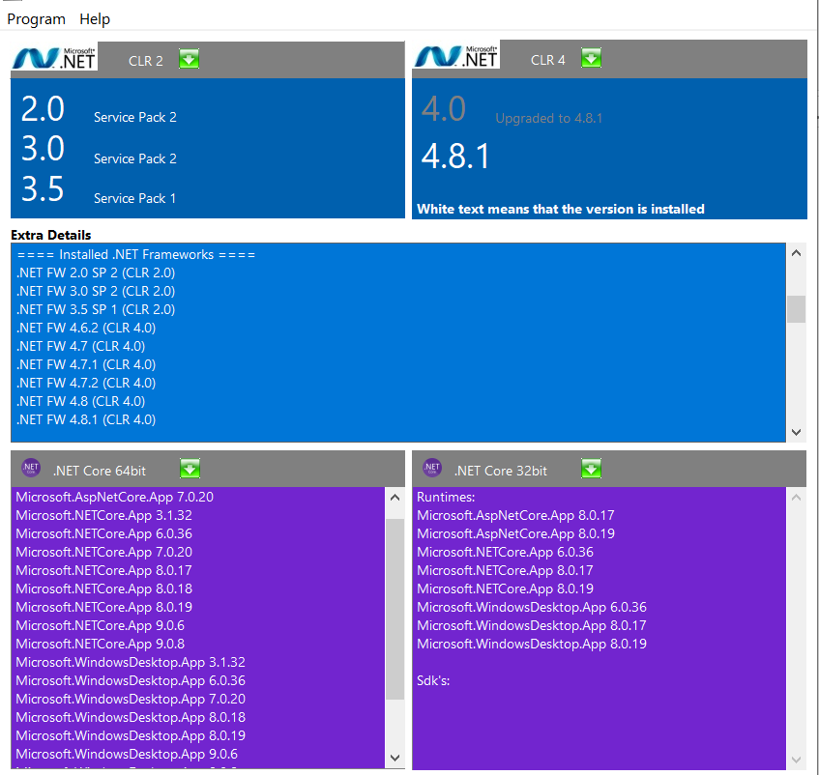Click the download icon beside .NET Core 32bit
The width and height of the screenshot is (819, 775).
[x=591, y=468]
